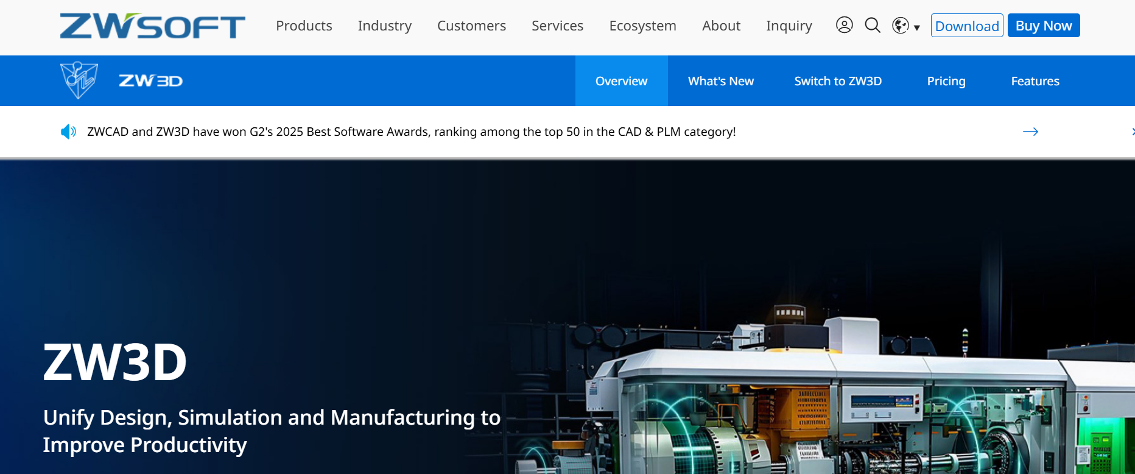Open the Industry menu
Viewport: 1135px width, 474px height.
click(x=385, y=26)
